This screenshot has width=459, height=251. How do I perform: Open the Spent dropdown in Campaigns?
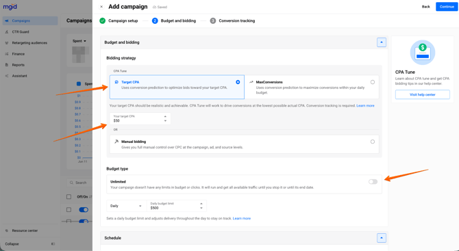pos(79,41)
